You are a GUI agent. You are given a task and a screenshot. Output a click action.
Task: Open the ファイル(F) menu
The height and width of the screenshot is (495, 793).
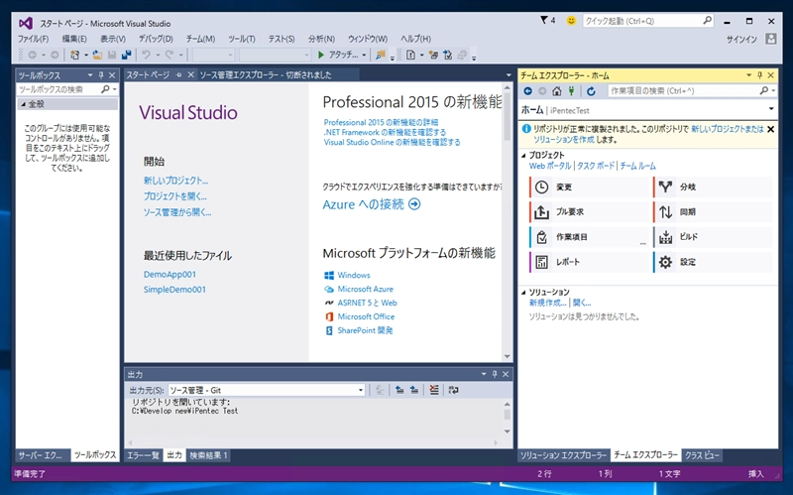(34, 39)
